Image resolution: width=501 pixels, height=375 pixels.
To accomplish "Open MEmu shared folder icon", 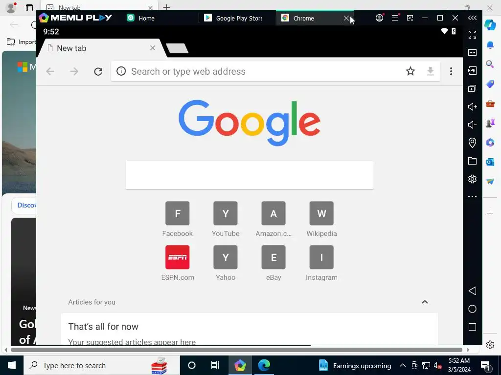I will click(x=472, y=161).
